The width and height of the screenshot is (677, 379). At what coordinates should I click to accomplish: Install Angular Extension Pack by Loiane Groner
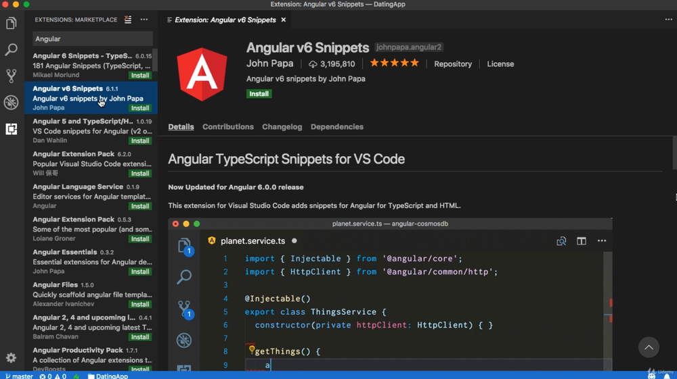point(140,239)
